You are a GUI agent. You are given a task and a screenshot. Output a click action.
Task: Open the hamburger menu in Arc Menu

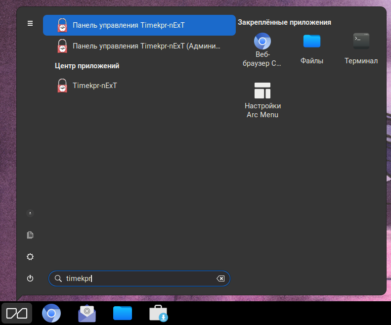[30, 23]
